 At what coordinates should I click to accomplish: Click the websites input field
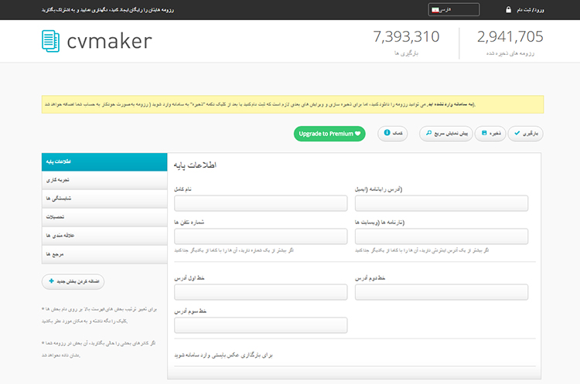[x=442, y=236]
